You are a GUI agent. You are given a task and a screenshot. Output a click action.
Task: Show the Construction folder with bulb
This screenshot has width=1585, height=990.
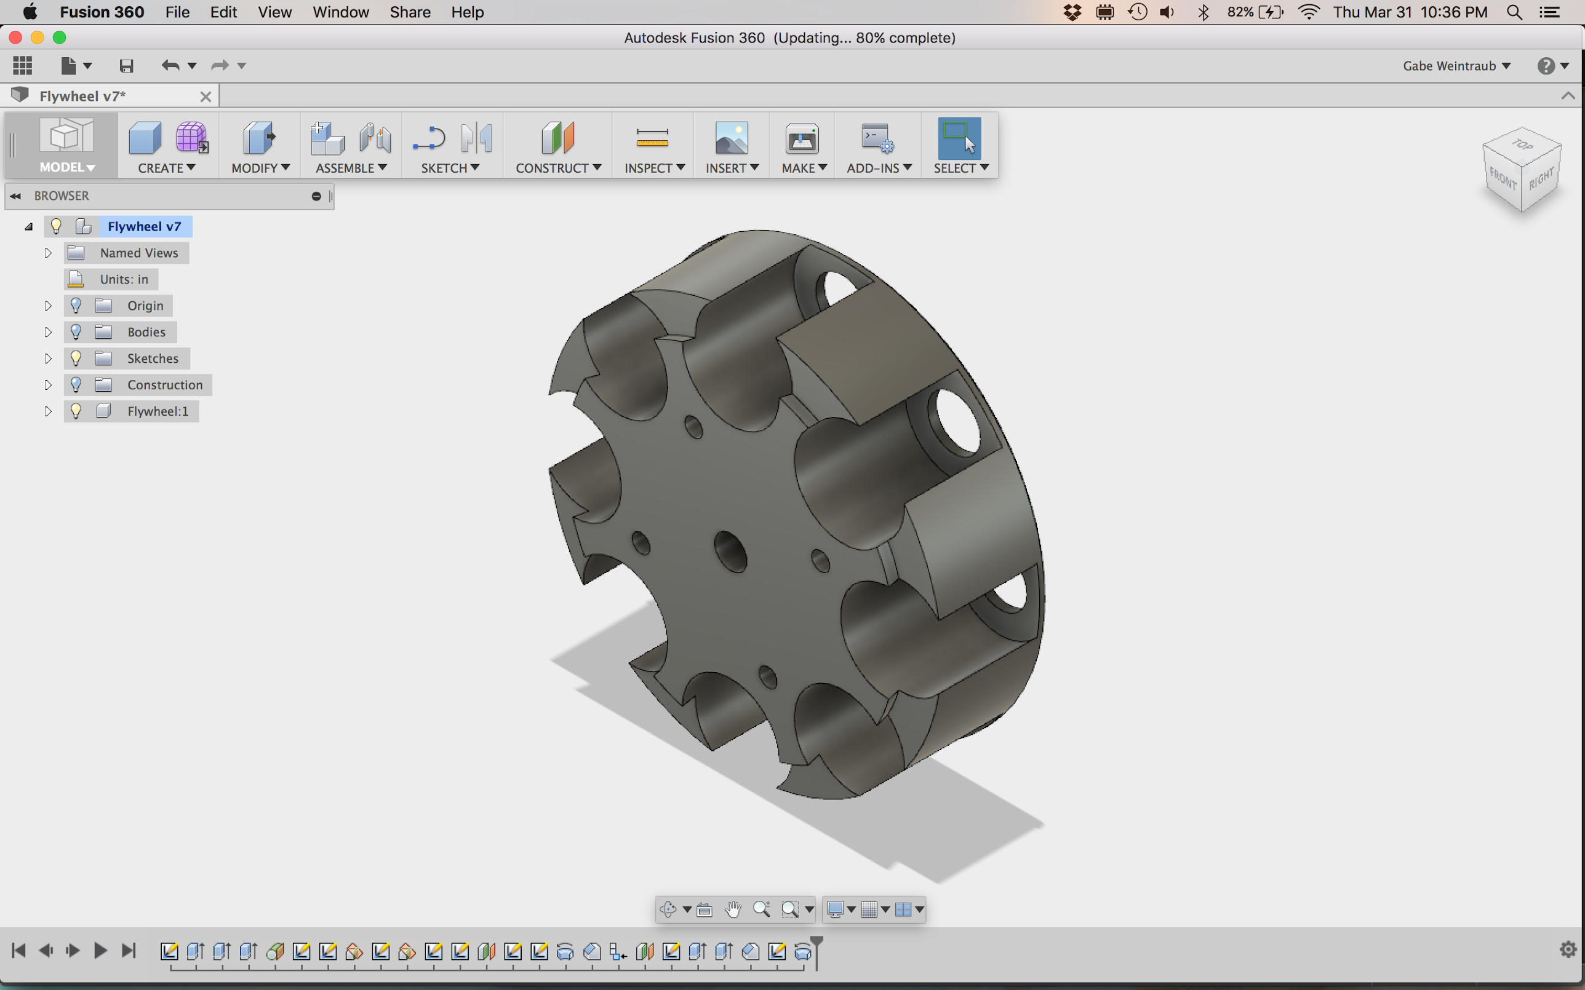pyautogui.click(x=76, y=384)
